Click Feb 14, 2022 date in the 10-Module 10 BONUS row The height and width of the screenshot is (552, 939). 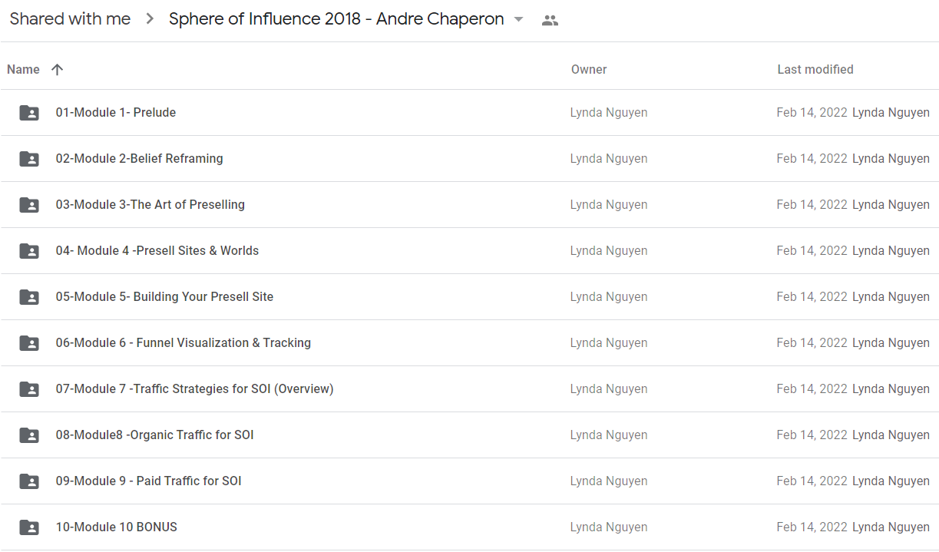point(812,527)
